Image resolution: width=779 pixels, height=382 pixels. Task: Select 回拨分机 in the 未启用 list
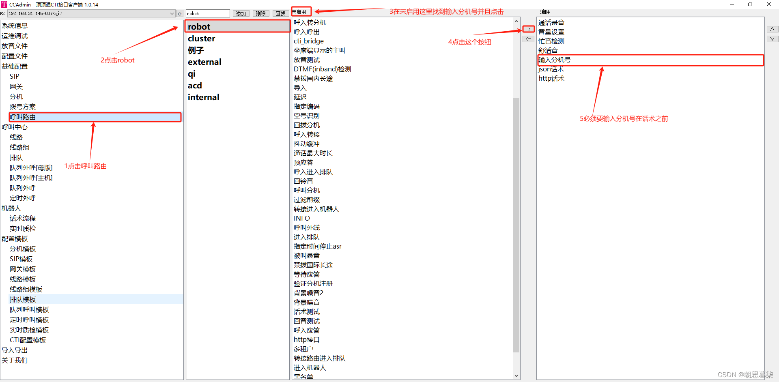coord(307,125)
